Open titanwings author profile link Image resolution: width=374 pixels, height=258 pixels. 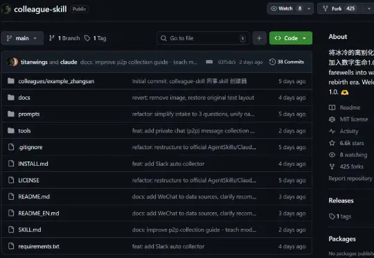34,62
